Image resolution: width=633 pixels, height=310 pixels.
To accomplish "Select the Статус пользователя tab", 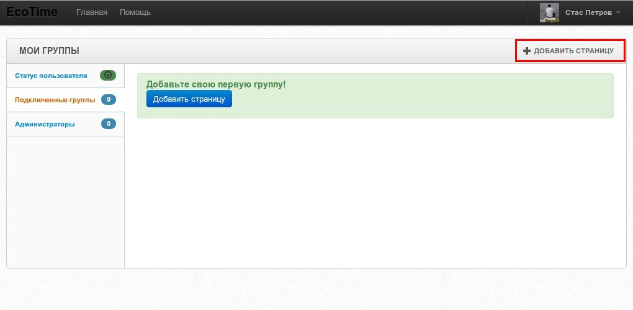I will [x=51, y=76].
